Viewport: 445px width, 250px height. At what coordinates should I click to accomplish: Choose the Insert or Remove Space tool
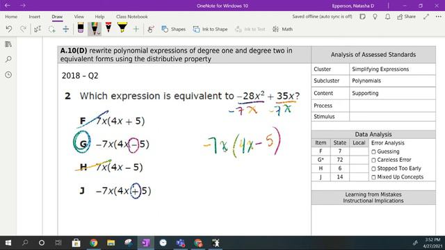[65, 29]
